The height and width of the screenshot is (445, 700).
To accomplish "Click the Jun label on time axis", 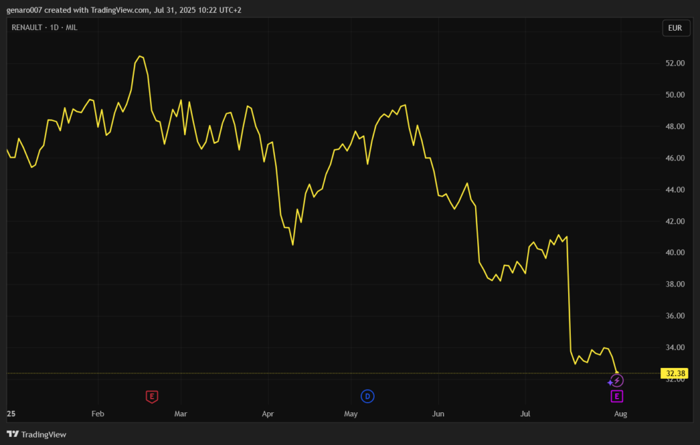I will [x=438, y=414].
